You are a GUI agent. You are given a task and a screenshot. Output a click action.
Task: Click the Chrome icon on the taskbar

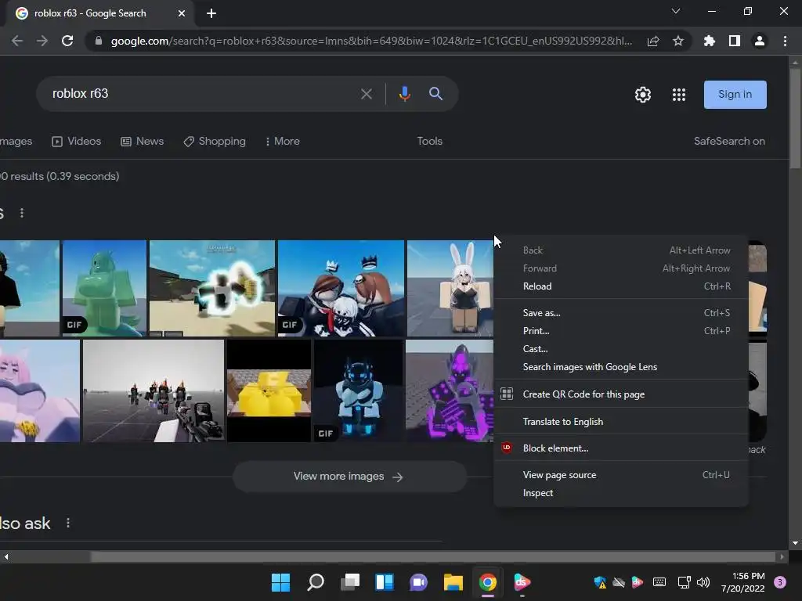[487, 582]
